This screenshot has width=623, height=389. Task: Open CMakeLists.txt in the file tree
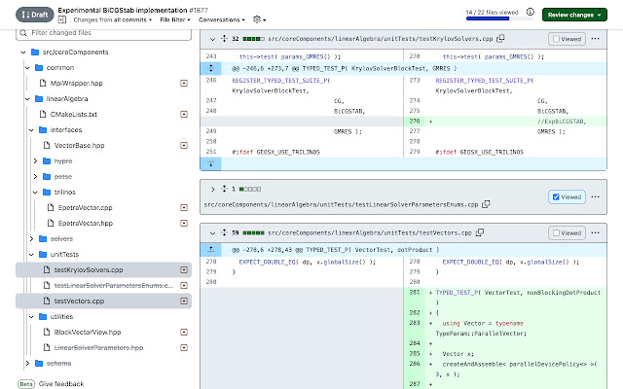pos(74,115)
